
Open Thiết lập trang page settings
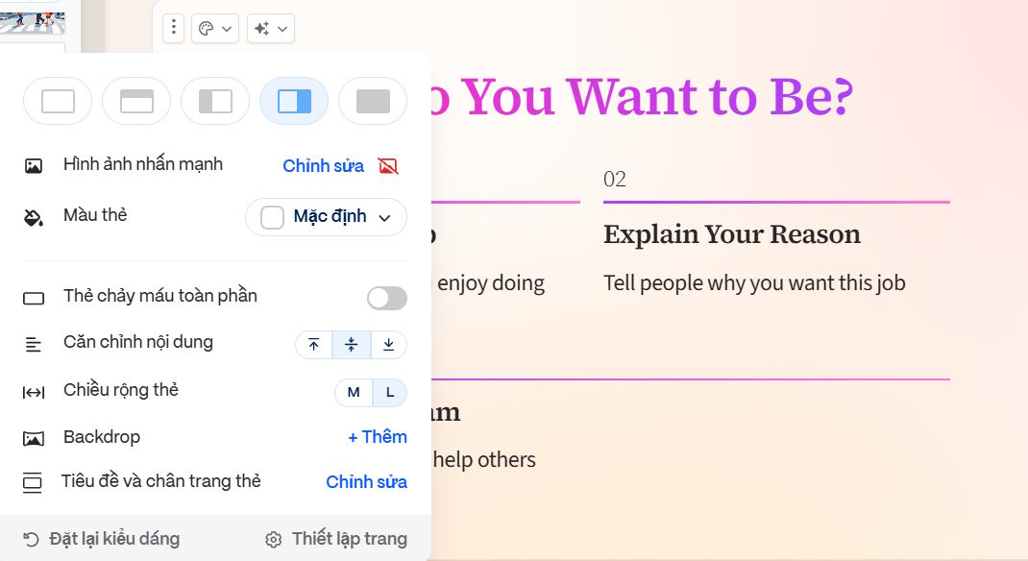[336, 539]
